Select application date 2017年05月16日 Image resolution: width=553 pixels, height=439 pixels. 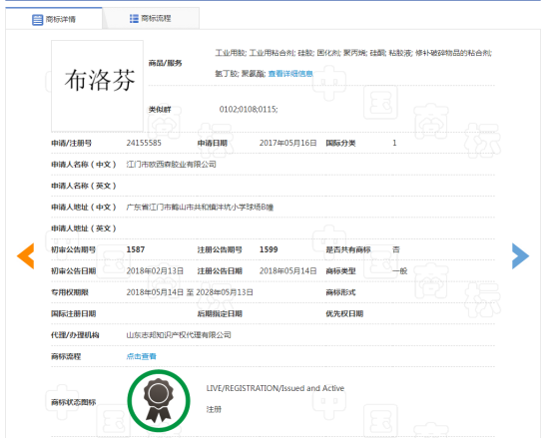point(288,143)
